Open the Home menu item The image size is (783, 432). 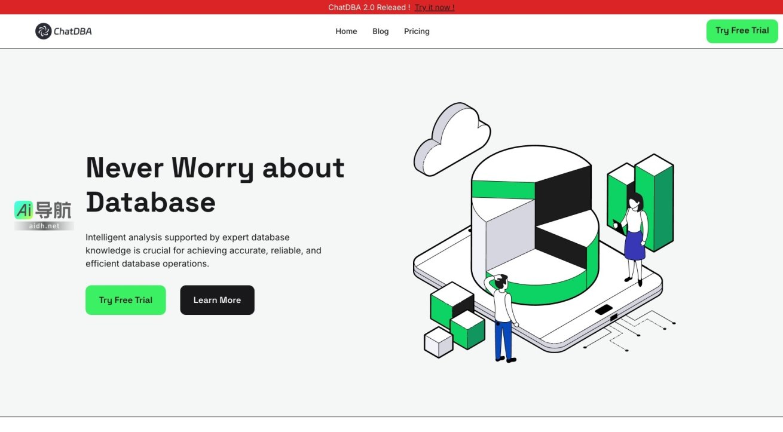click(x=346, y=31)
